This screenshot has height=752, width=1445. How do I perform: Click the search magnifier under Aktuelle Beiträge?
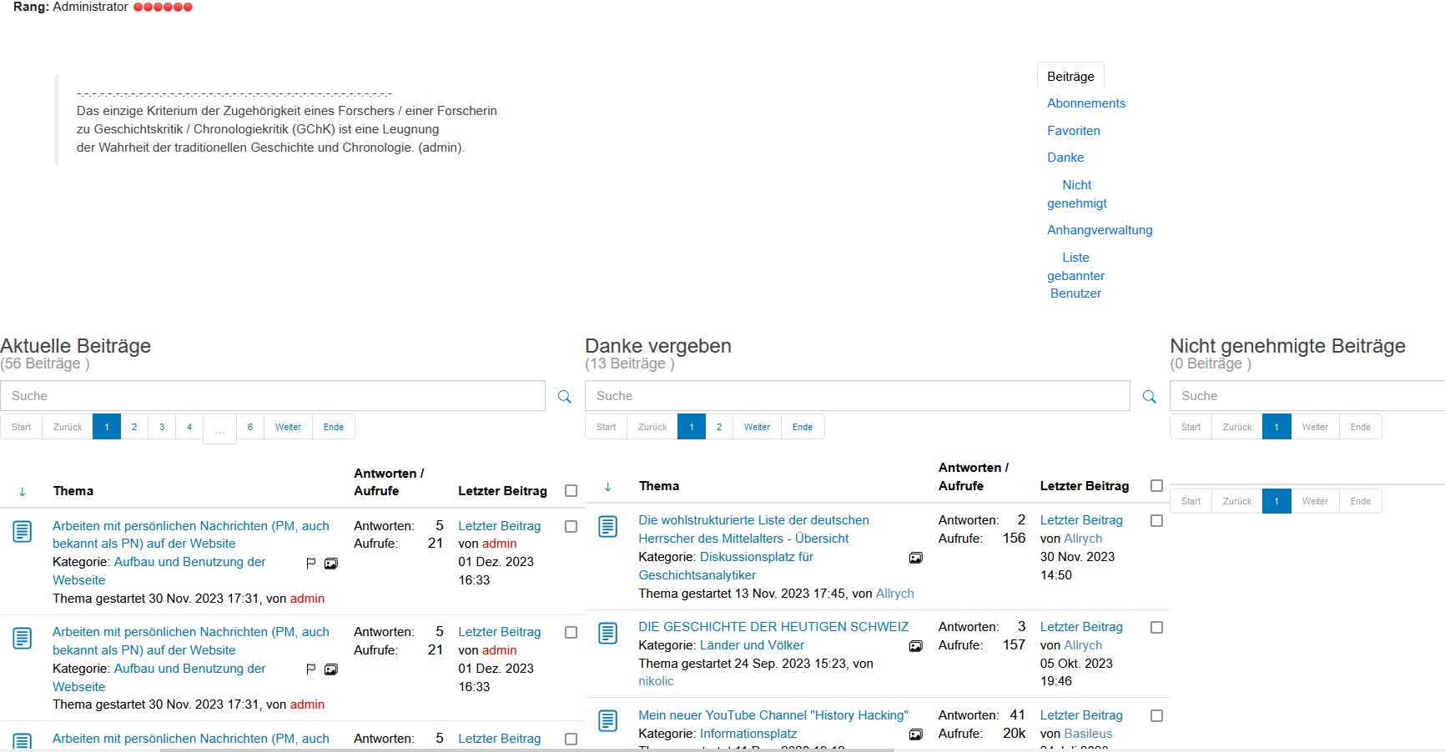click(565, 397)
